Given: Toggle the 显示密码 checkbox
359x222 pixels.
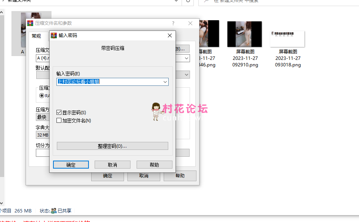Looking at the screenshot, I should (59, 113).
